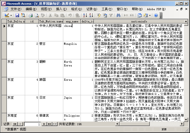The width and height of the screenshot is (190, 133).
Task: Open the New Object dropdown arrow
Action: [x=150, y=15]
